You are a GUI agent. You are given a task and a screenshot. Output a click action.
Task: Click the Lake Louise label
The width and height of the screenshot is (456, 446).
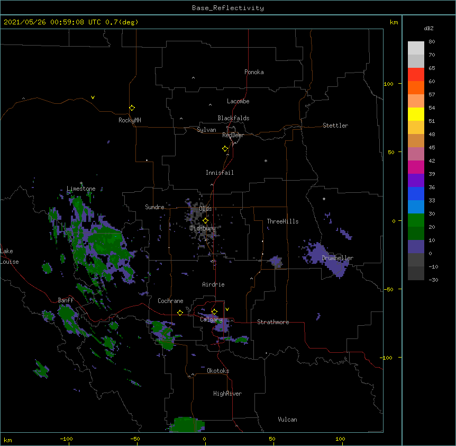tap(10, 256)
